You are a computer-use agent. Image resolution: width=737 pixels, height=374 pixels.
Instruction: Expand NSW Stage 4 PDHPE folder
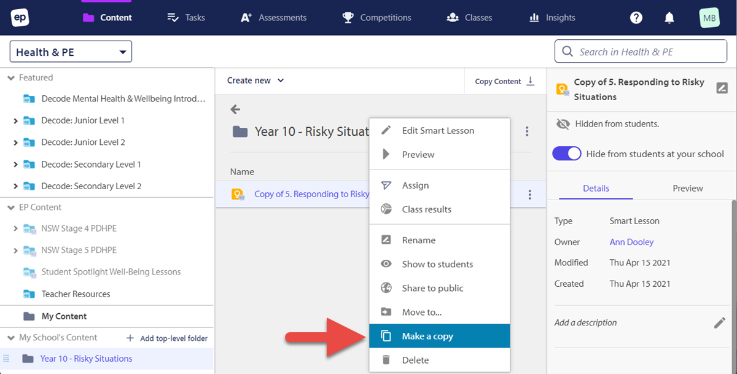[x=15, y=228]
